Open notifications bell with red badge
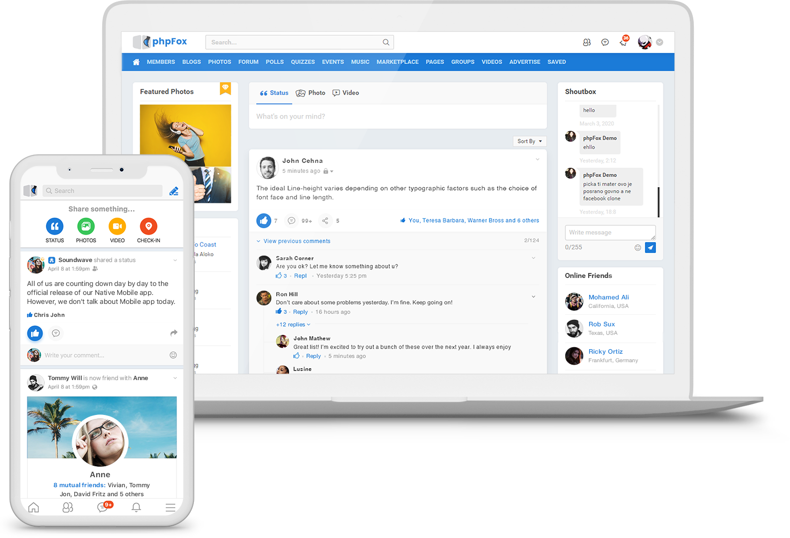 point(623,42)
